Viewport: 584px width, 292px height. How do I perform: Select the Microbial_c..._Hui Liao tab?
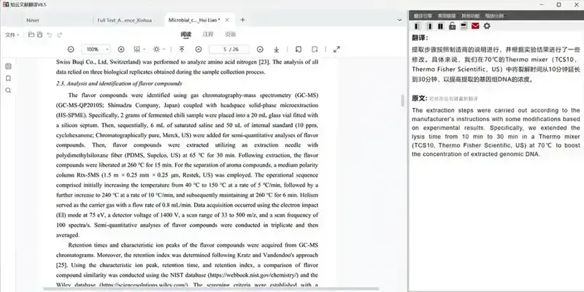[194, 20]
